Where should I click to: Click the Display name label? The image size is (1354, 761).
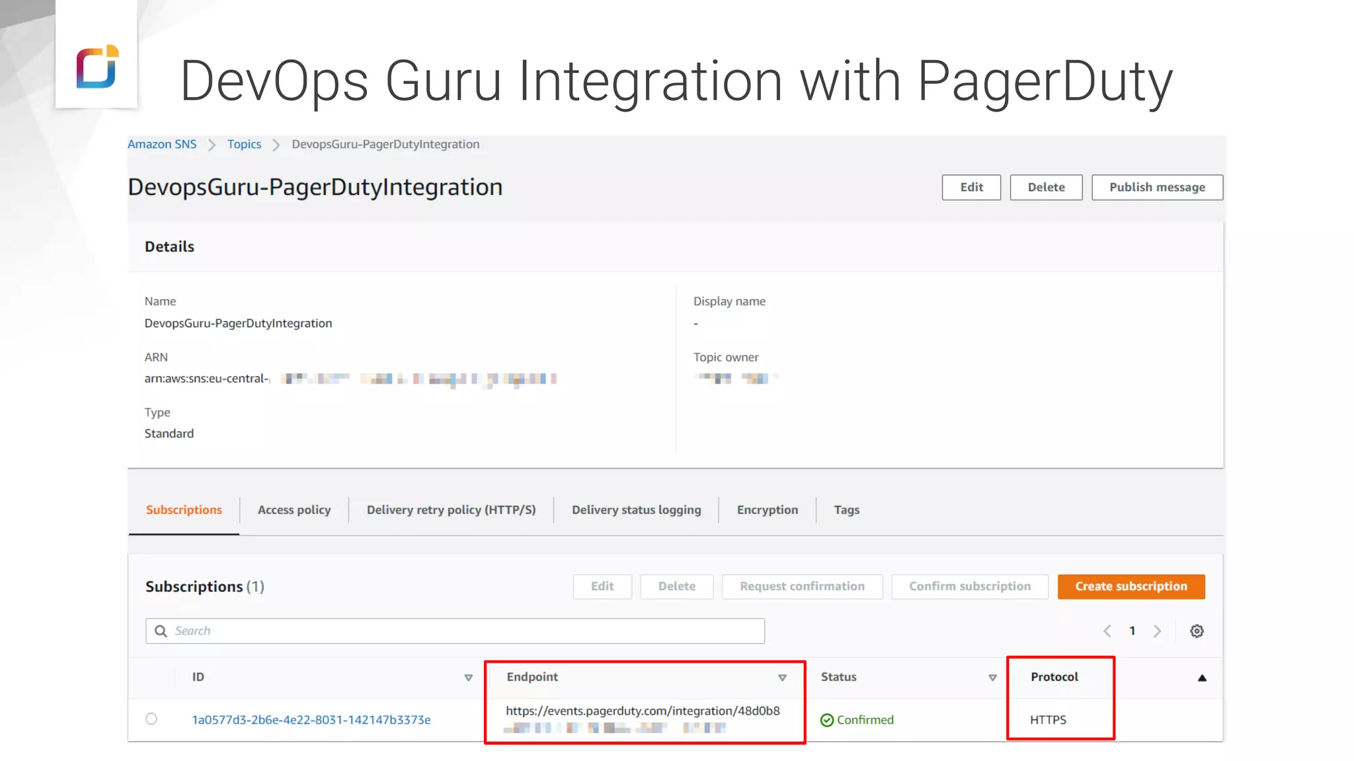(x=730, y=301)
